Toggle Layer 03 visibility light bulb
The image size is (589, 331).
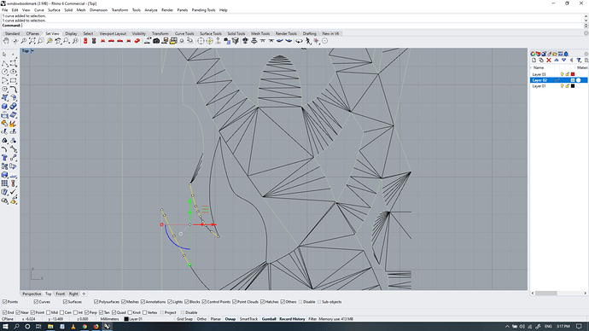point(562,74)
